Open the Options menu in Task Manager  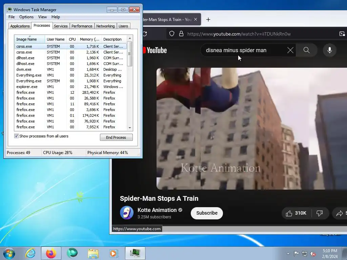(26, 17)
